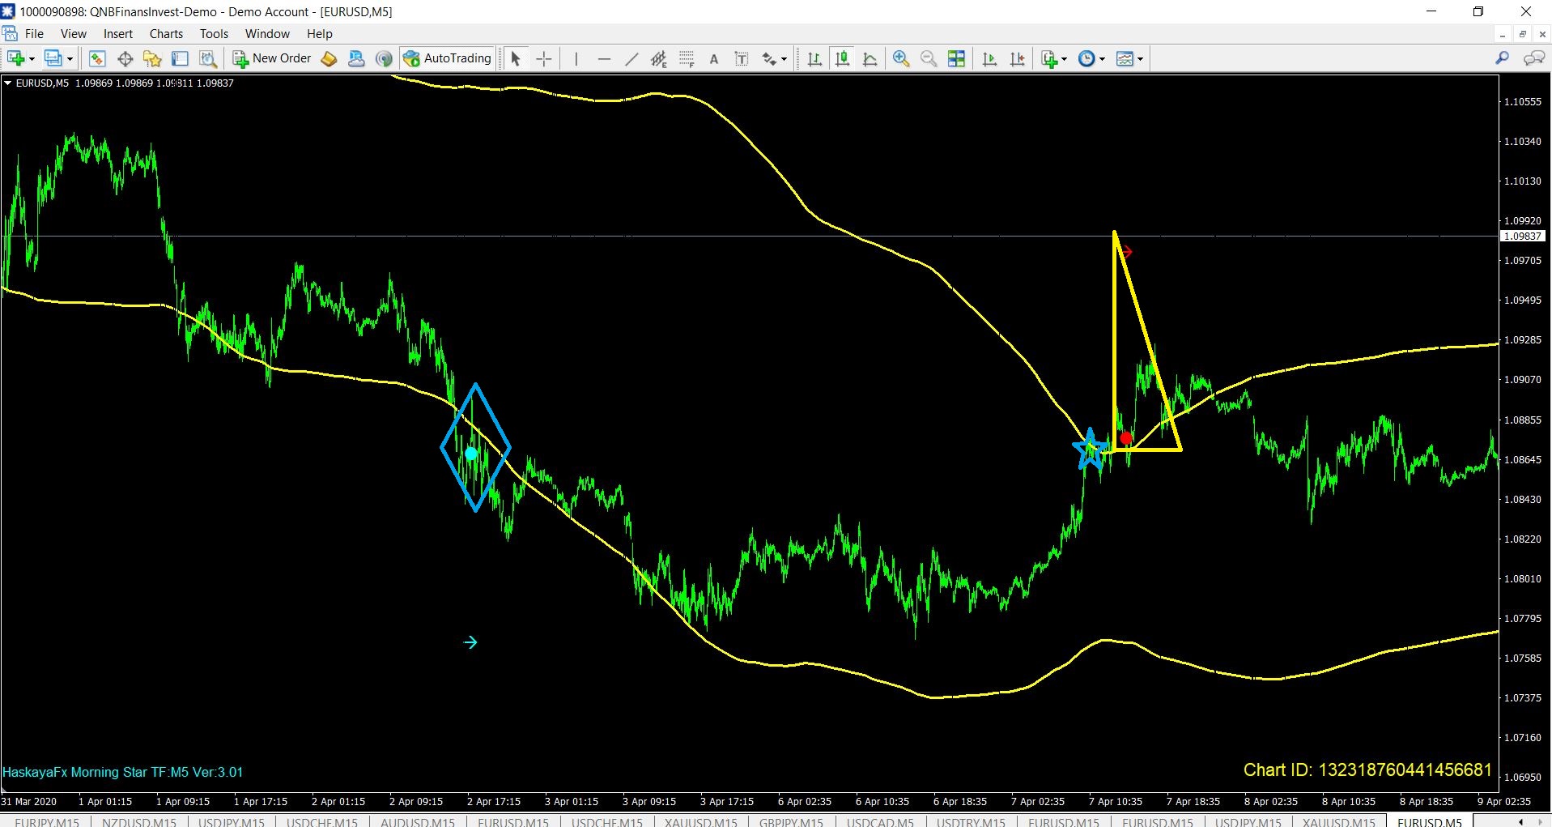Screen dimensions: 1552x827
Task: Click the HaskayaFx Morning Star label
Action: coord(122,772)
